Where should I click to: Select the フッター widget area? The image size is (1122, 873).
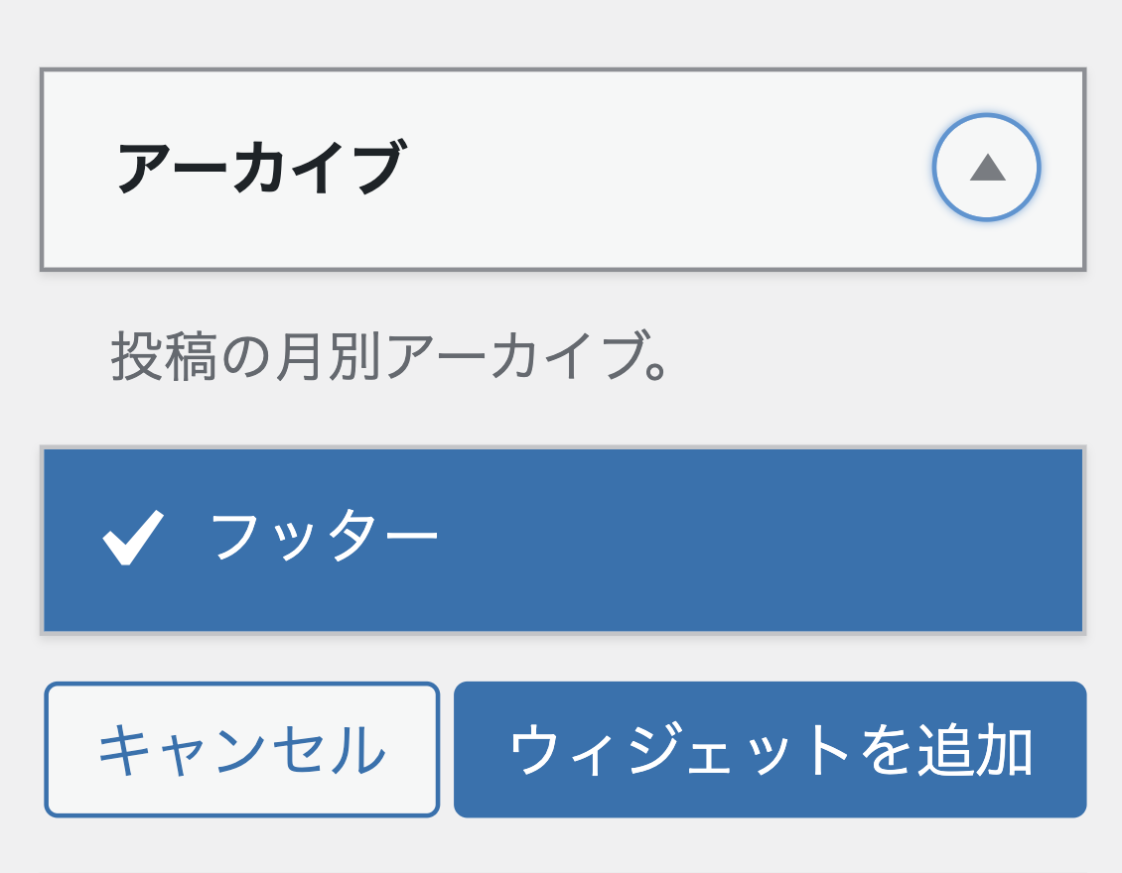[x=562, y=540]
